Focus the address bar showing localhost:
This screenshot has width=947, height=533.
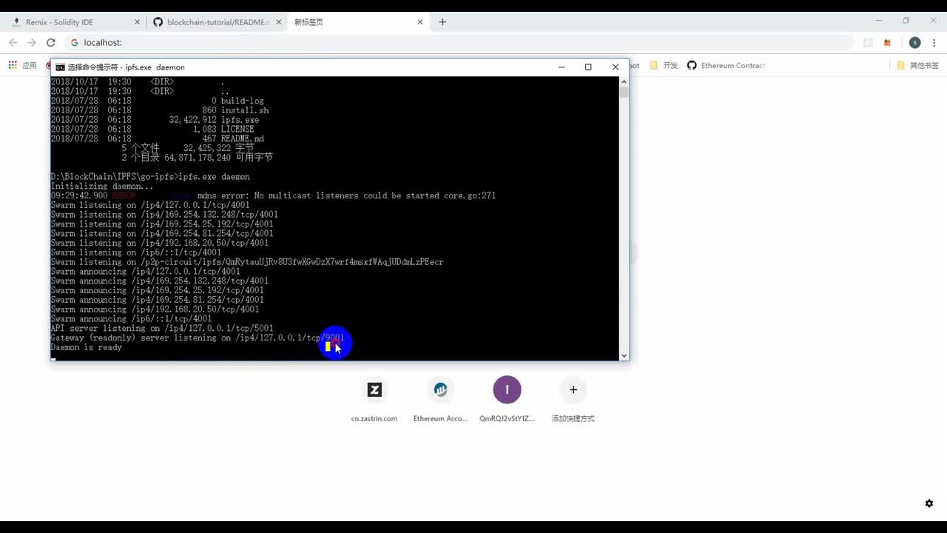459,43
